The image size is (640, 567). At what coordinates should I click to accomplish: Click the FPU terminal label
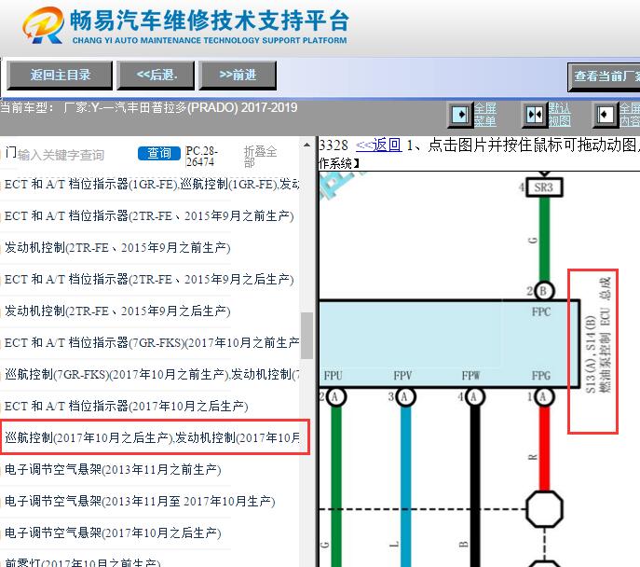pyautogui.click(x=334, y=376)
